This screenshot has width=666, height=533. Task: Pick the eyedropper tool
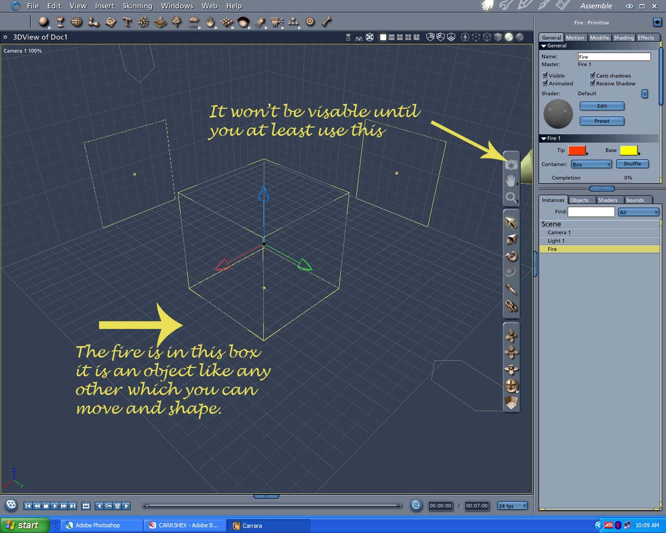point(511,289)
